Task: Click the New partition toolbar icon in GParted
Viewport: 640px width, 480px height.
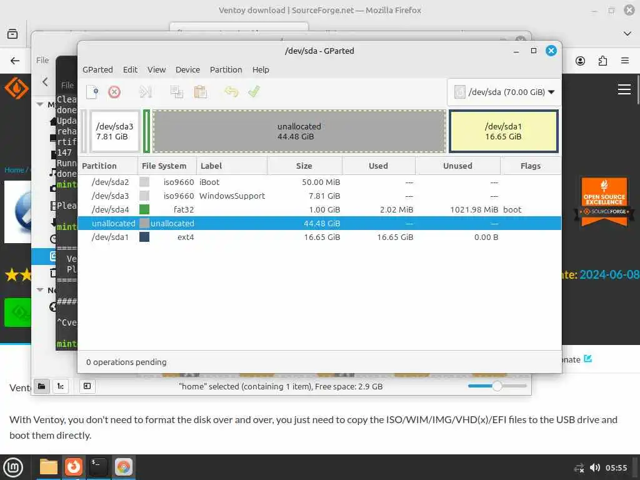Action: pyautogui.click(x=92, y=92)
